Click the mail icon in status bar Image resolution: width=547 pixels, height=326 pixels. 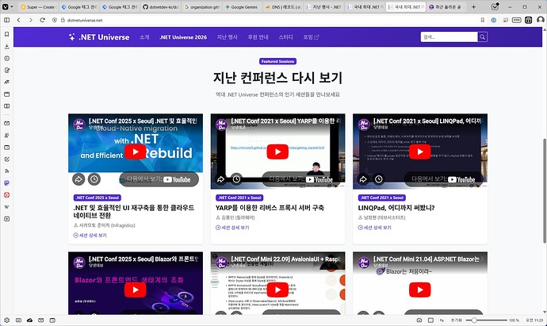[40, 320]
